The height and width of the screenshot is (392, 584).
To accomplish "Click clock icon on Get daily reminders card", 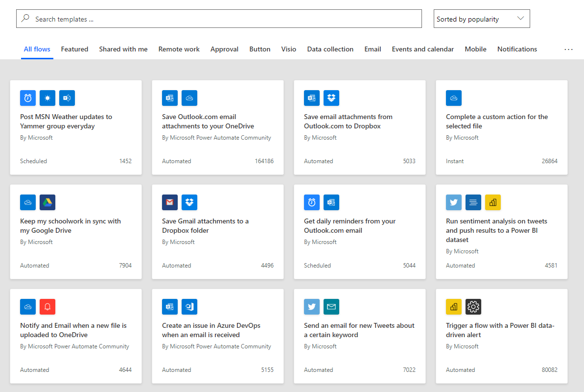I will point(312,202).
